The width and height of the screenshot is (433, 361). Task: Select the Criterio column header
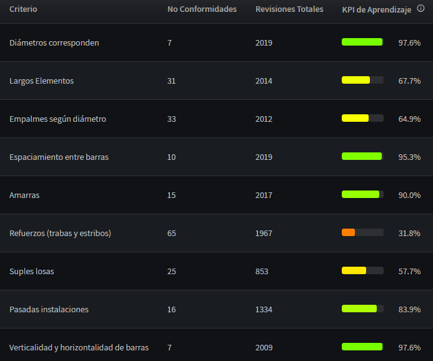(23, 9)
